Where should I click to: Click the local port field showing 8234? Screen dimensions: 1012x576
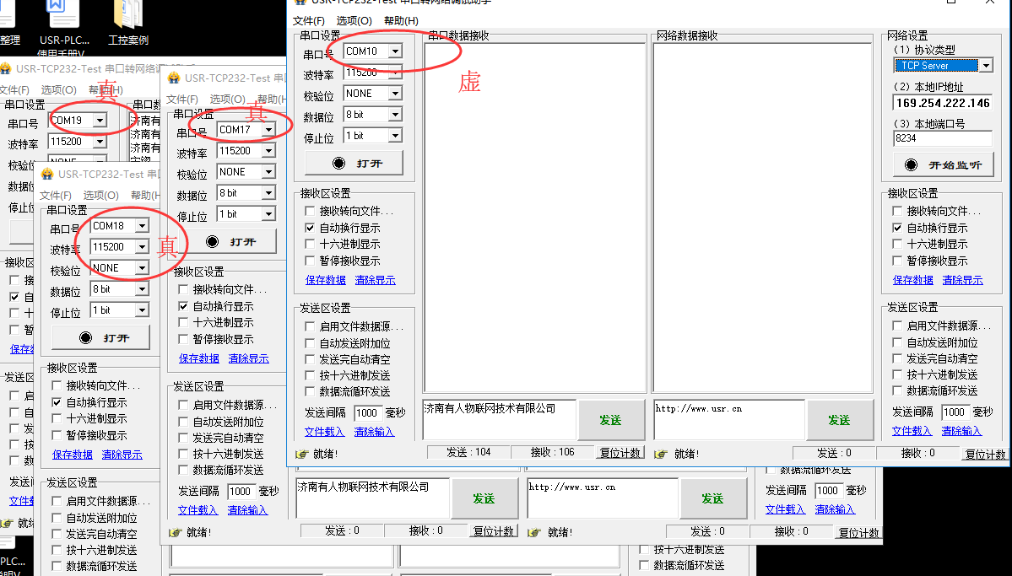coord(941,138)
